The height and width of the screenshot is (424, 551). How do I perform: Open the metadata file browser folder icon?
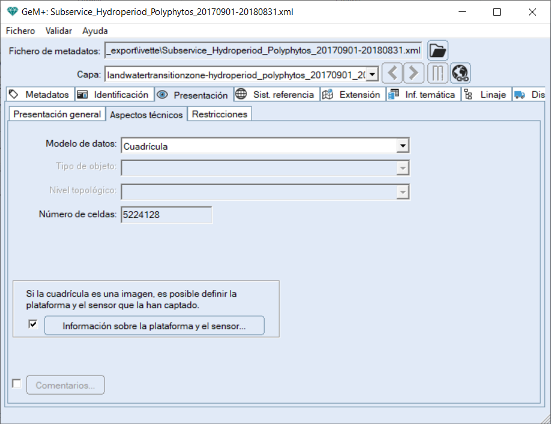(437, 50)
